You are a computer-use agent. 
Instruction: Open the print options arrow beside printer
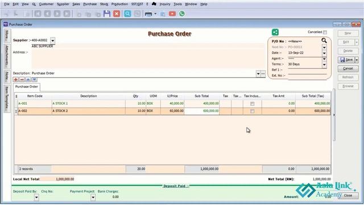(x=155, y=14)
